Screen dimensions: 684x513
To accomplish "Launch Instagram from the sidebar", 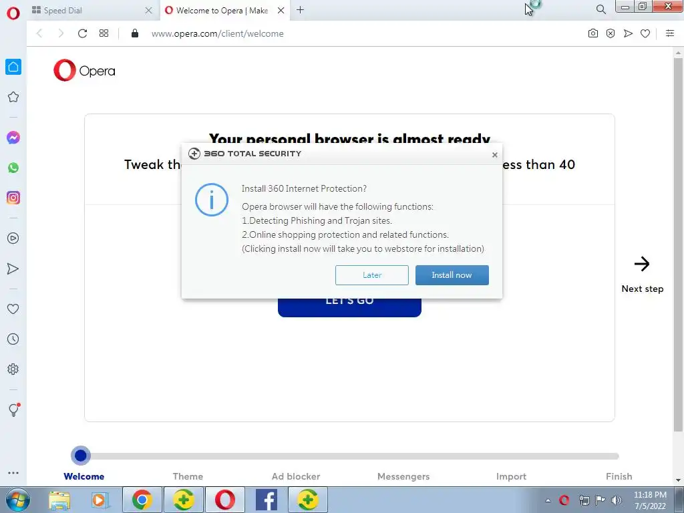I will [13, 198].
